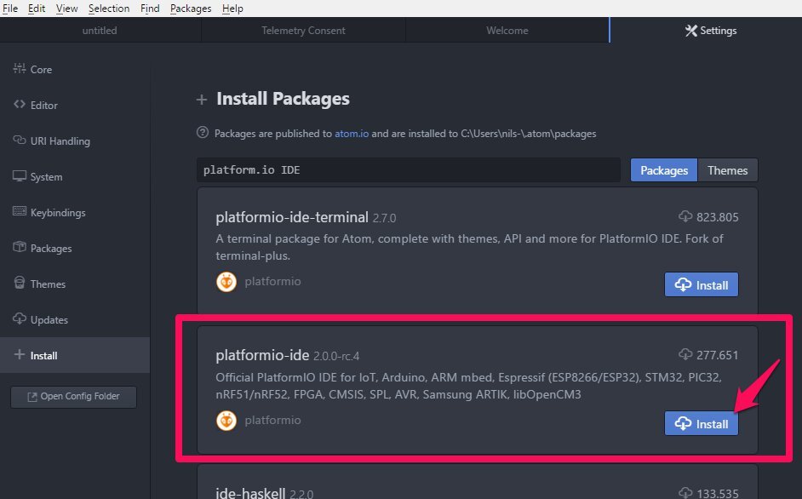Image resolution: width=802 pixels, height=499 pixels.
Task: Click the package search input field
Action: point(408,170)
